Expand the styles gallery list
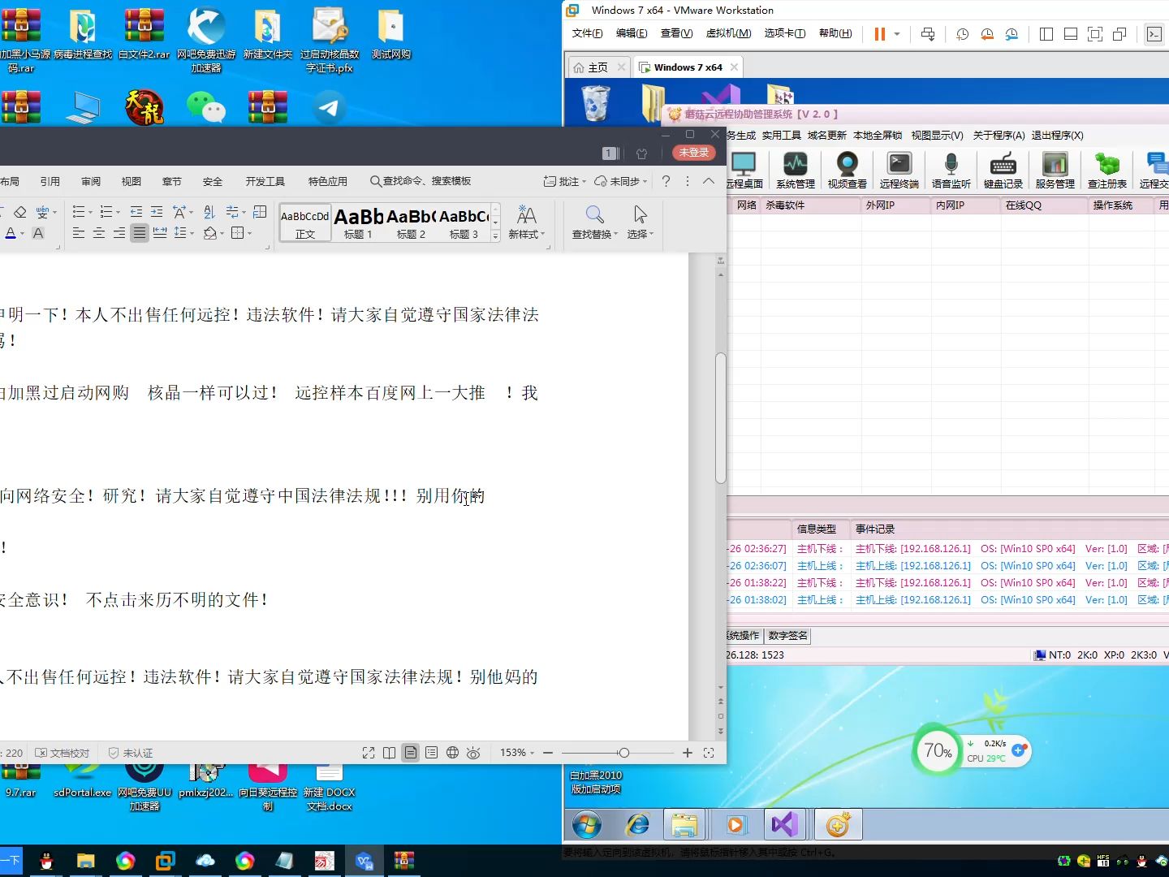Screen dimensions: 1169x877 496,237
